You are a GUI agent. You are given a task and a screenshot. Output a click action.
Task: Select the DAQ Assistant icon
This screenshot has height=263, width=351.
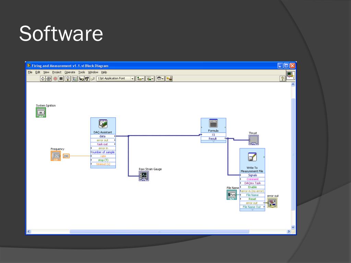click(x=103, y=124)
